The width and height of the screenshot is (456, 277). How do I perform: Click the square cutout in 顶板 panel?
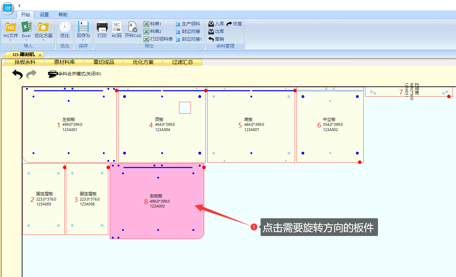click(x=185, y=108)
